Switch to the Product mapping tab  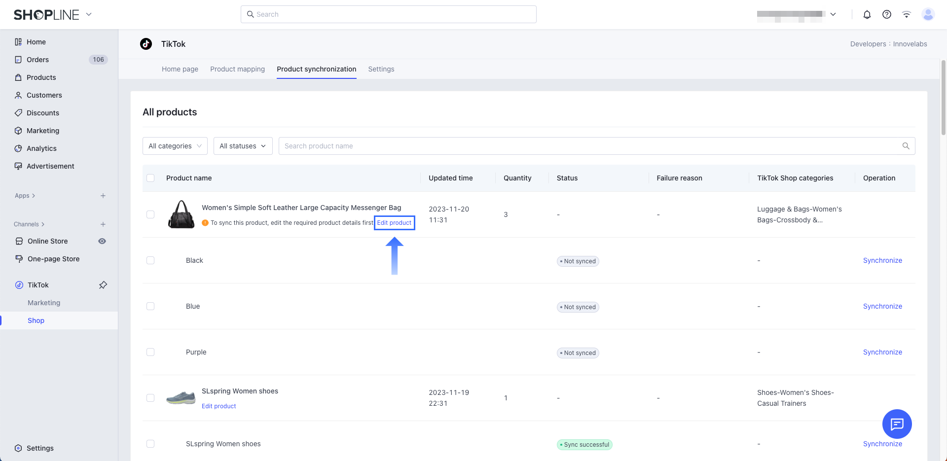tap(237, 69)
